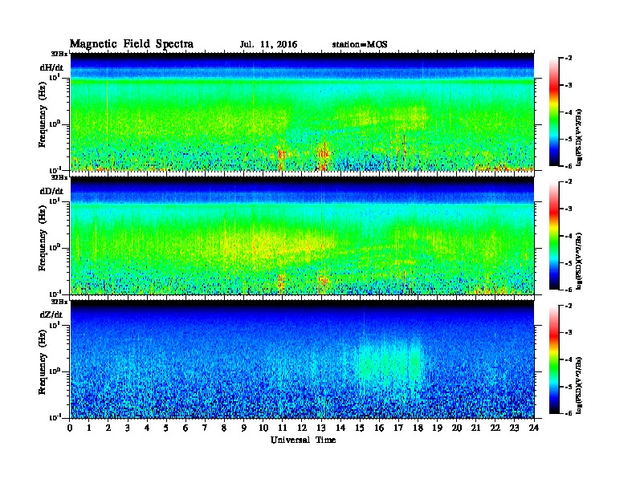Click hour "9" on the Universal Time axis
636x491 pixels.
pos(244,428)
